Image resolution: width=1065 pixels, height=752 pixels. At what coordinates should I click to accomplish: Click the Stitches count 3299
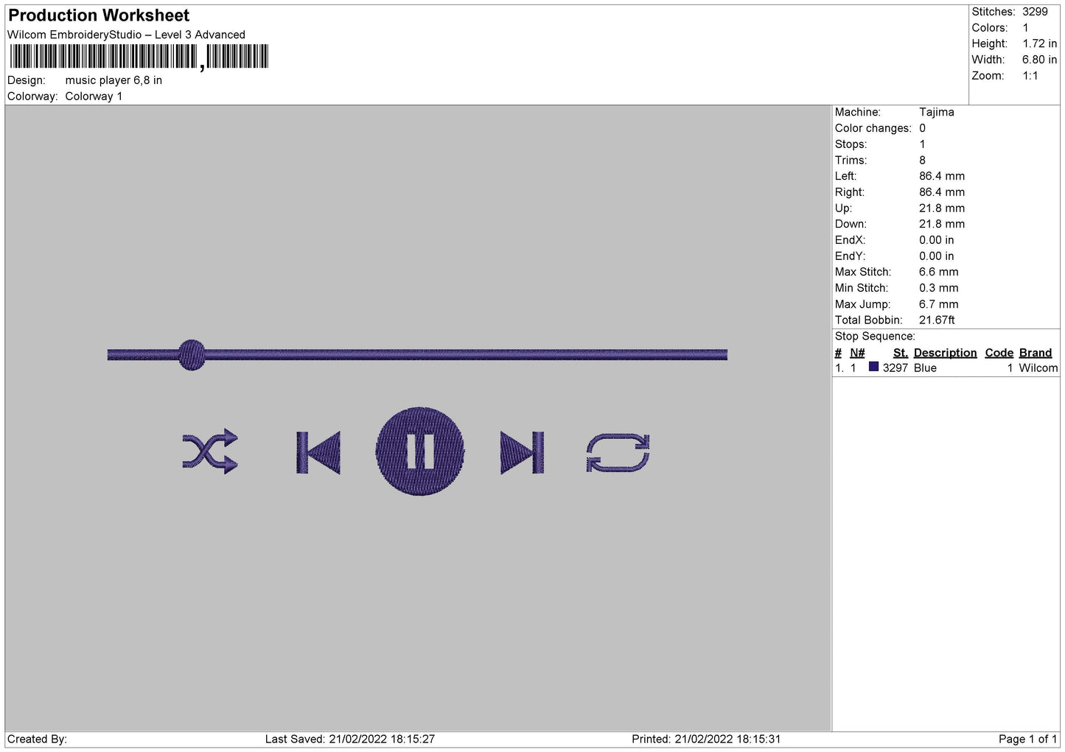[1035, 12]
